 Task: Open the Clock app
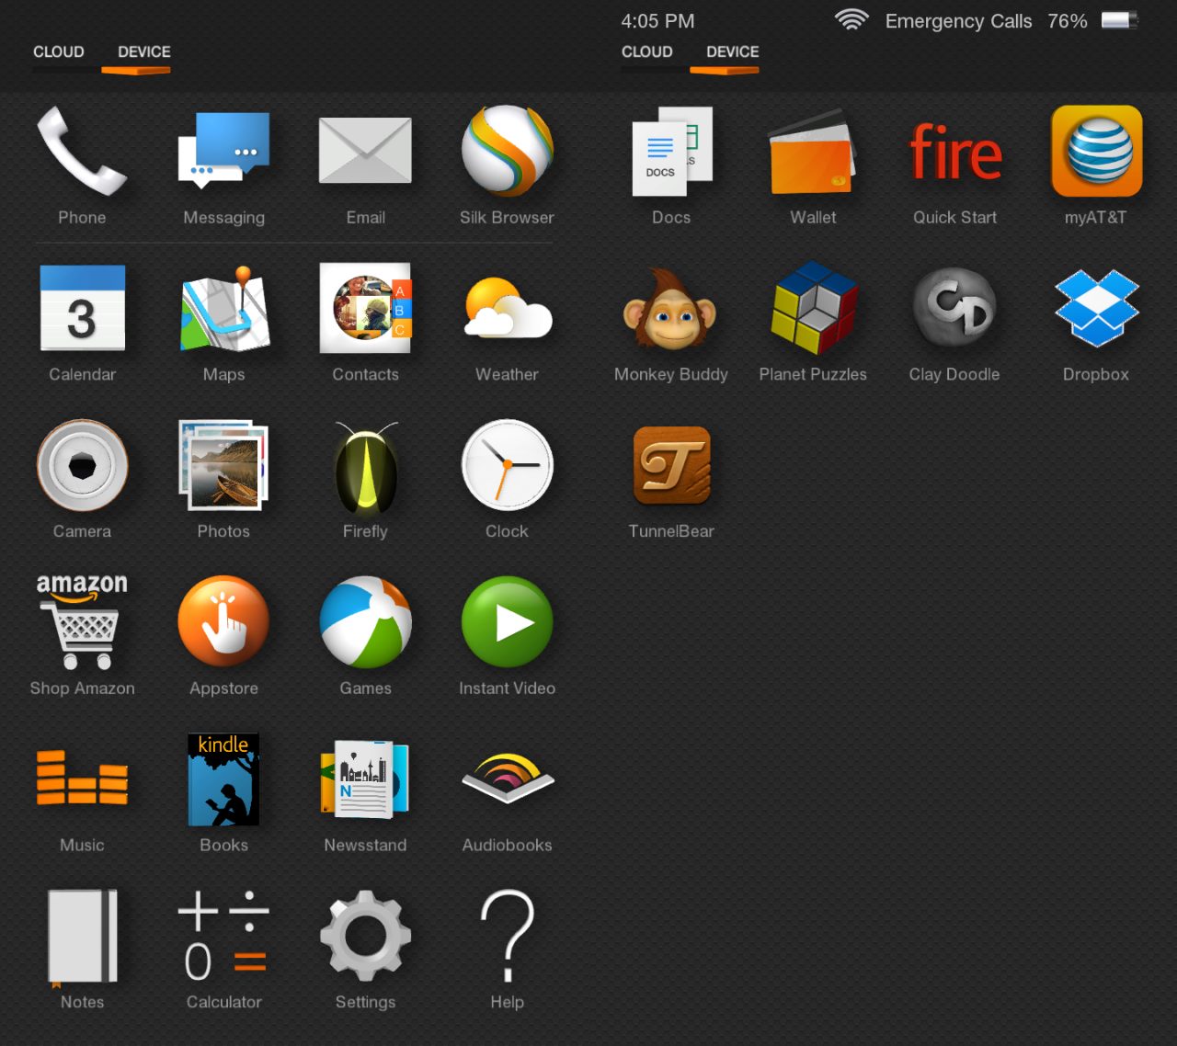(507, 465)
